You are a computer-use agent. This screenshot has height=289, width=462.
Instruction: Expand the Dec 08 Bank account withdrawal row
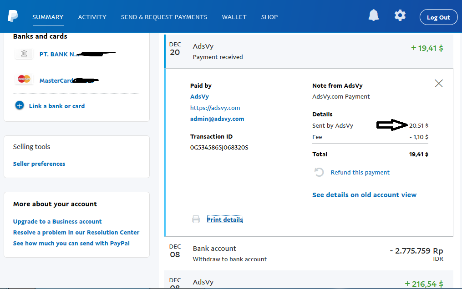[309, 254]
